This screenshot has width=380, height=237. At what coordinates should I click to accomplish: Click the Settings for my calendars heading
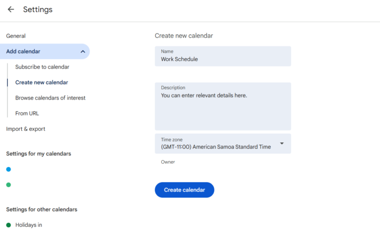[38, 154]
